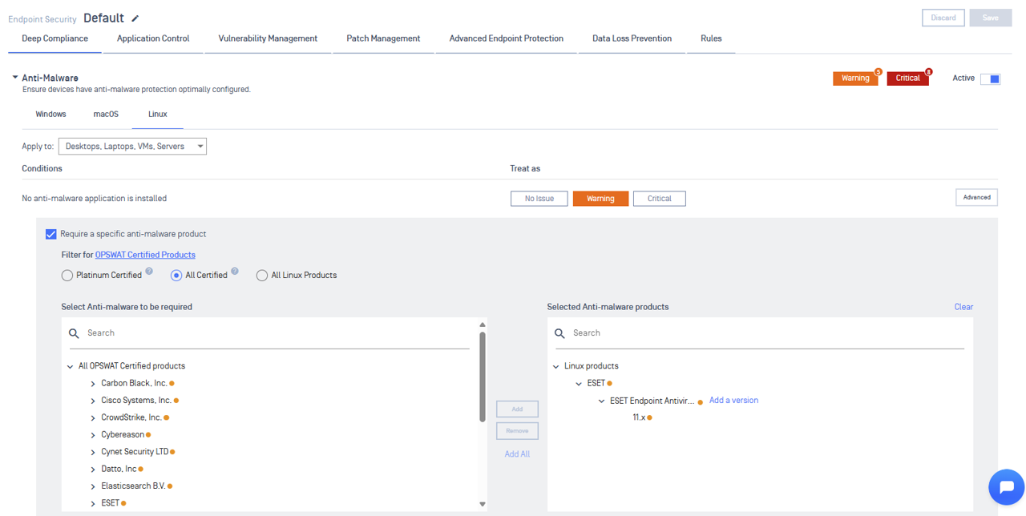Collapse Linux products in selected list
Viewport: 1026px width, 516px height.
tap(556, 366)
